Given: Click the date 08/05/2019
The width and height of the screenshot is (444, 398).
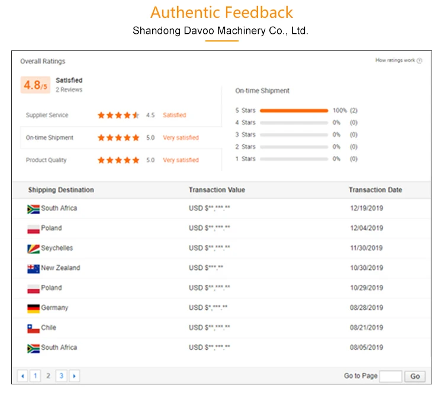Looking at the screenshot, I should pyautogui.click(x=366, y=348).
